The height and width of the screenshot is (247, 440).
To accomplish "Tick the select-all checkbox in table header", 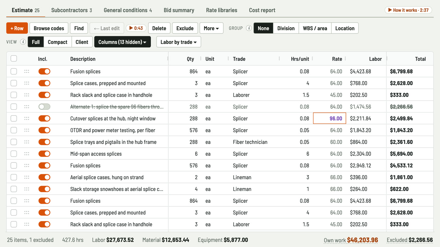I will click(x=14, y=59).
